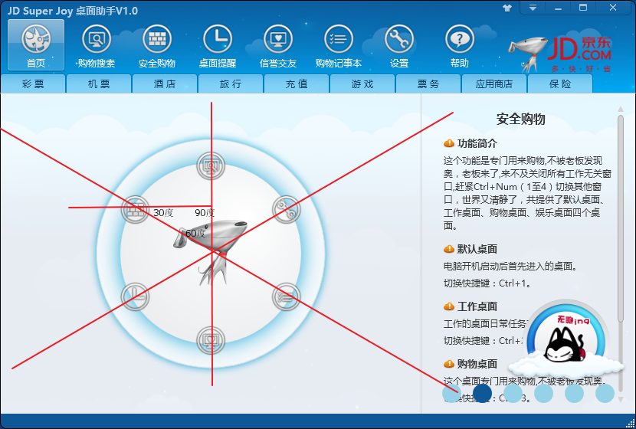Click the wrench icon on the dial
Image resolution: width=636 pixels, height=429 pixels.
(x=286, y=209)
